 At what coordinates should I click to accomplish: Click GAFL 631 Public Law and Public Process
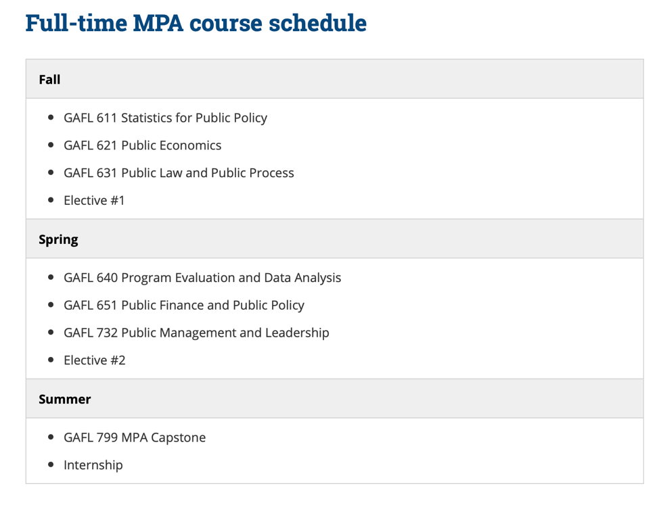point(179,173)
